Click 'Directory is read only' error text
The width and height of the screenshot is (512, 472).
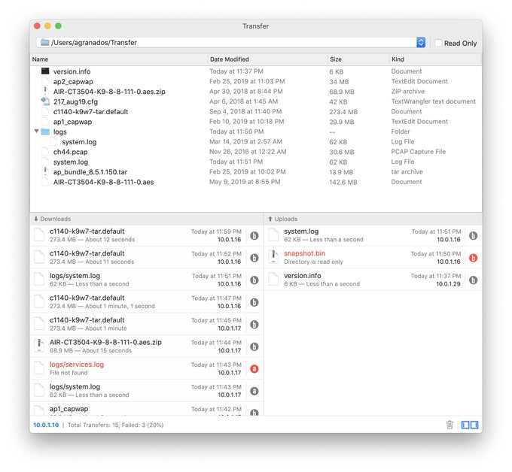(x=313, y=262)
